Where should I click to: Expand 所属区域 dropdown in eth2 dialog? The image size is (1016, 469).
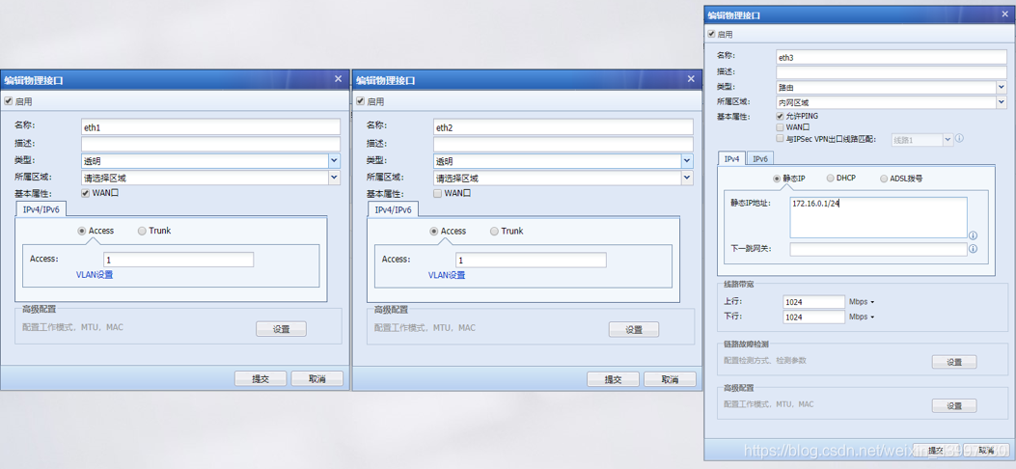click(x=686, y=178)
